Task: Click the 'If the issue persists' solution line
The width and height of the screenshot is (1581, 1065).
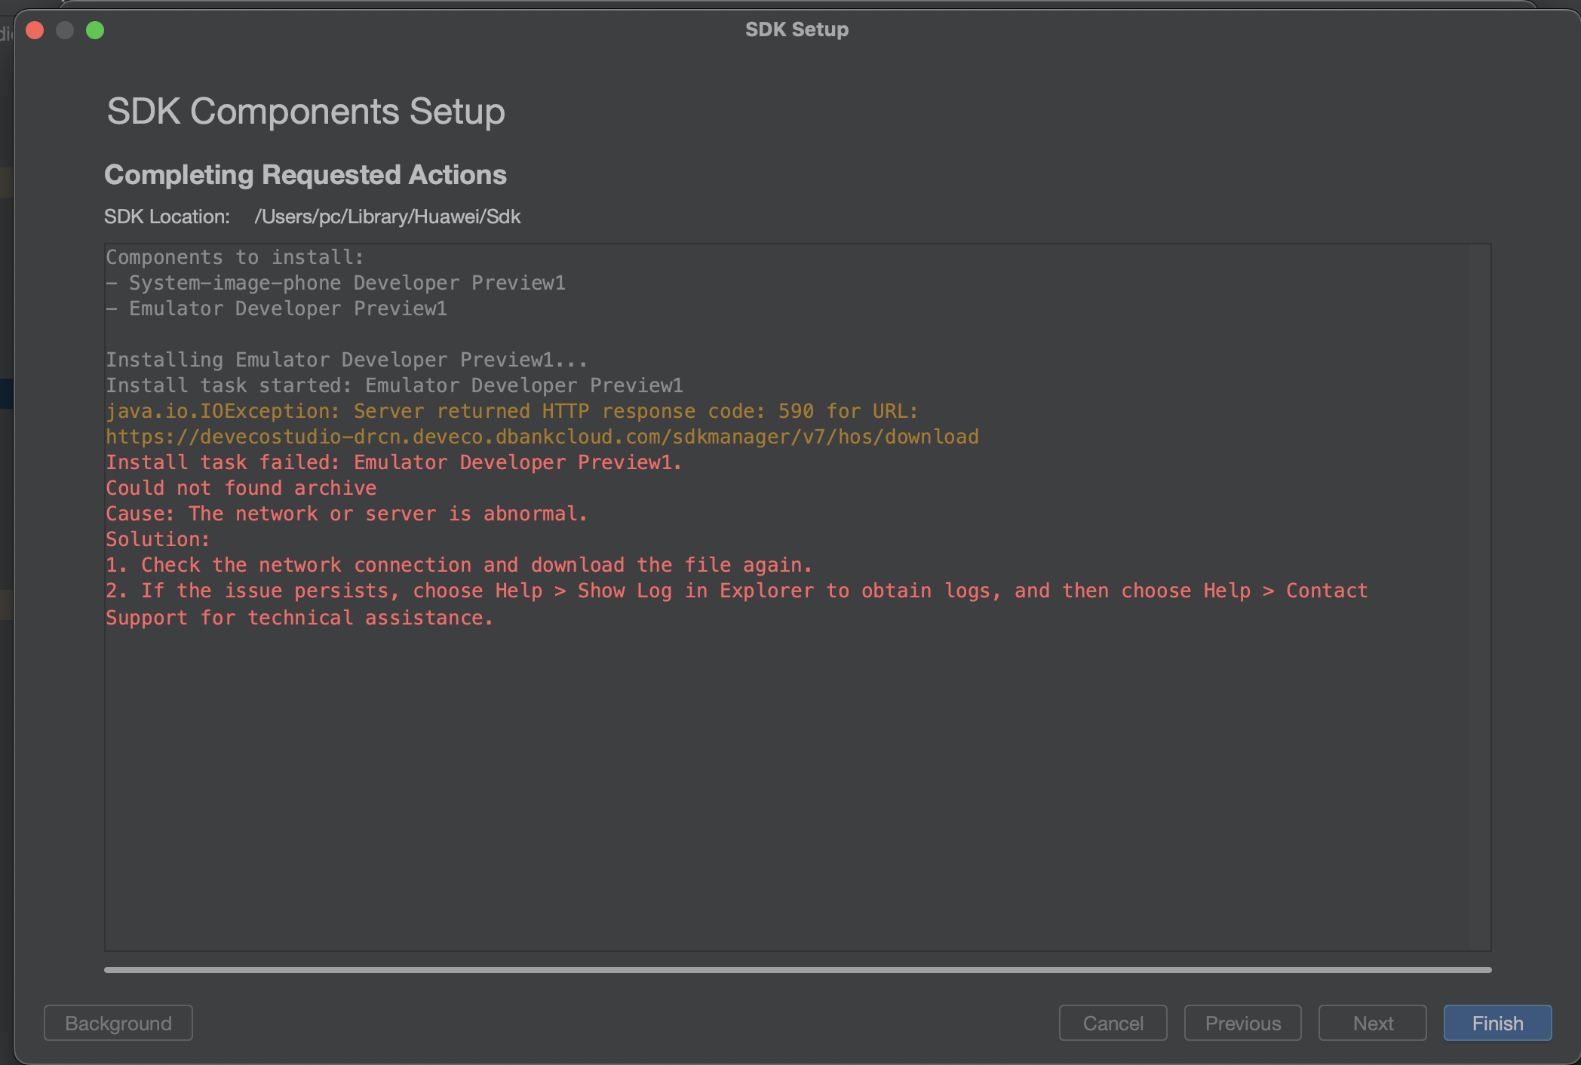Action: point(736,591)
